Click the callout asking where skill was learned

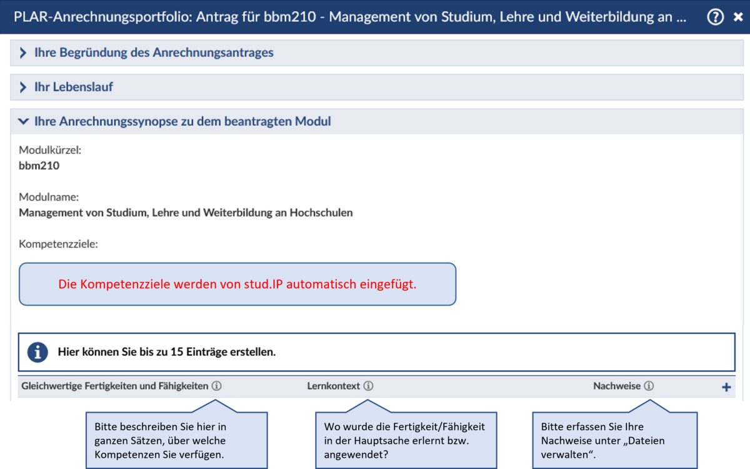click(406, 440)
